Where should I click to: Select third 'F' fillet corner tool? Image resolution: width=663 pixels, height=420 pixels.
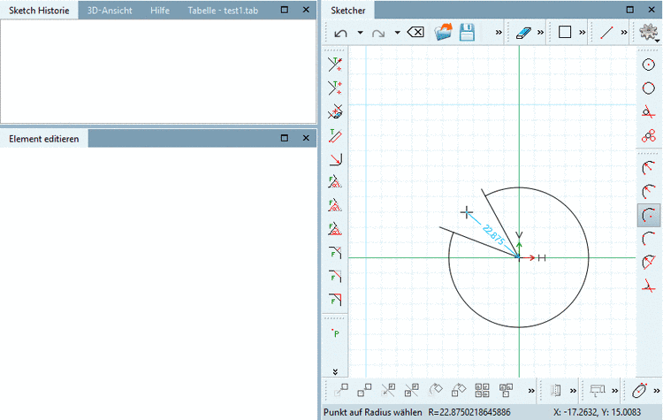click(x=335, y=300)
